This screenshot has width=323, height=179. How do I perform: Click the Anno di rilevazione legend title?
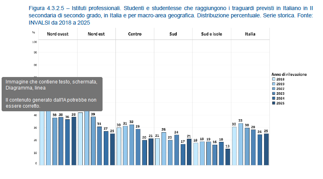coord(289,75)
